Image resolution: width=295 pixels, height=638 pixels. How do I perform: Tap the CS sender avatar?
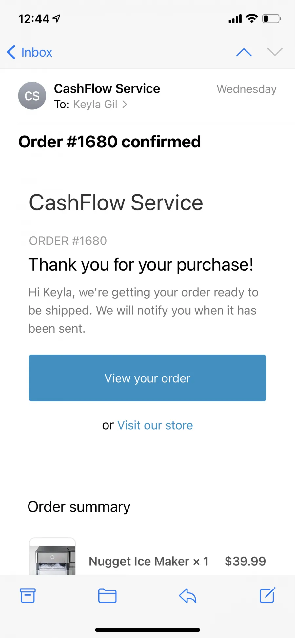coord(32,96)
